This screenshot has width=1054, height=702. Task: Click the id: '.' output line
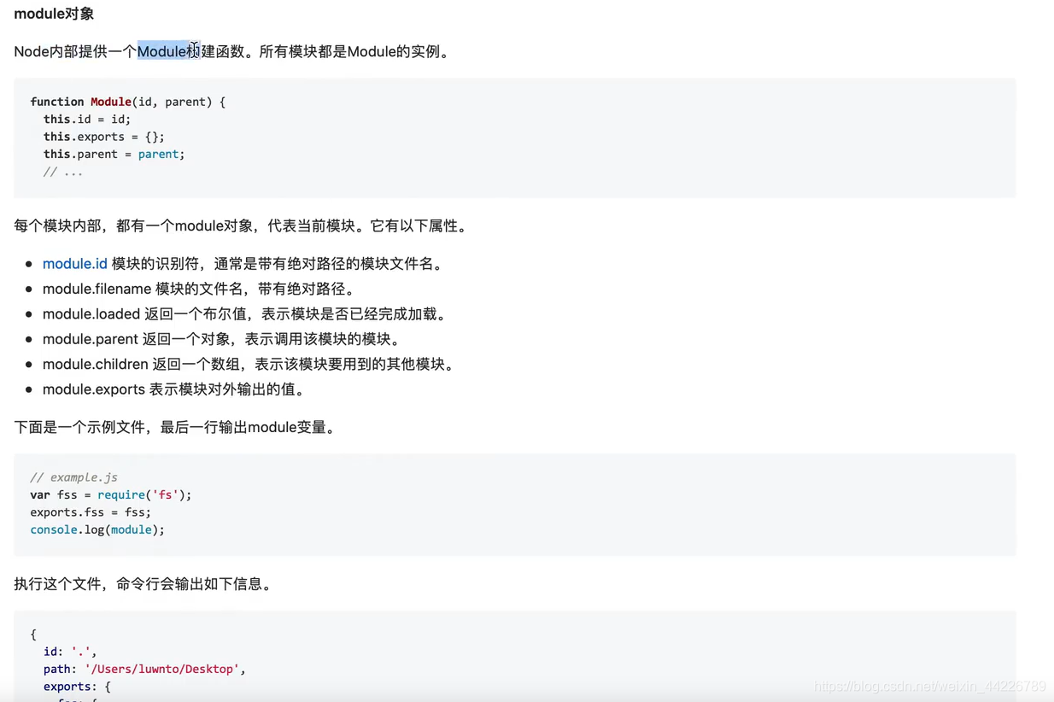pos(70,651)
